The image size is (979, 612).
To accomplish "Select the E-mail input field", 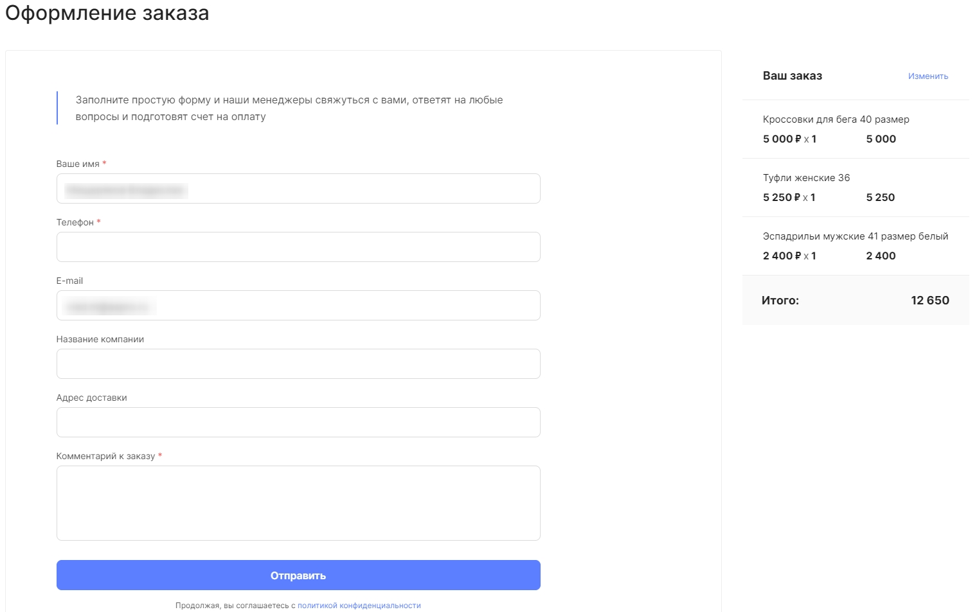I will click(x=298, y=306).
